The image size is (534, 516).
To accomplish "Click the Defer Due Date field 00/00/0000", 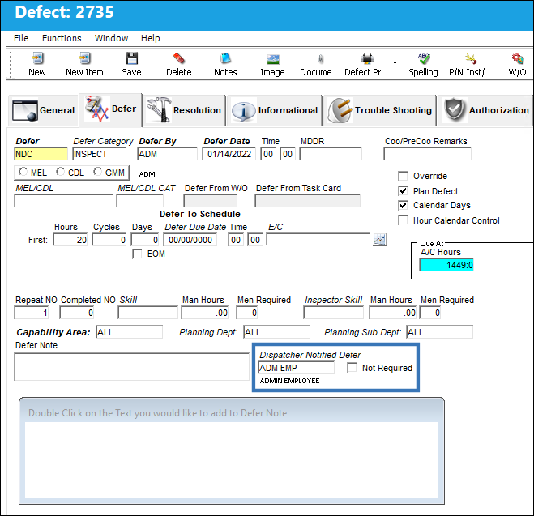I will tap(190, 240).
